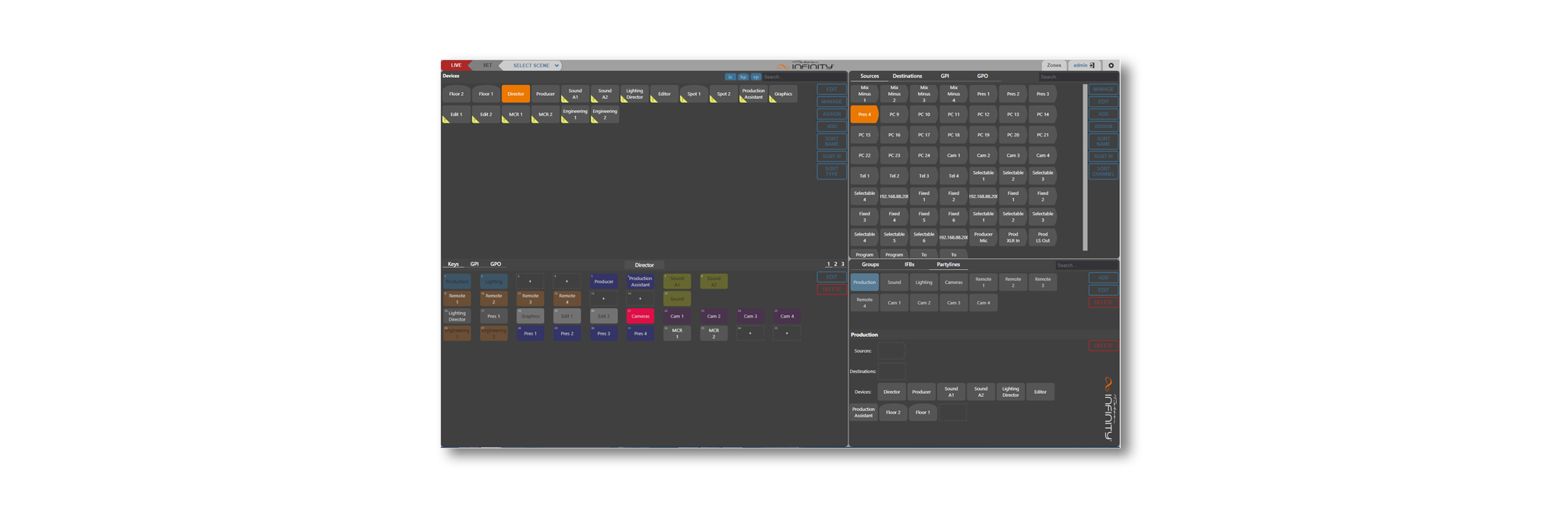Open the Partylines tab

948,264
